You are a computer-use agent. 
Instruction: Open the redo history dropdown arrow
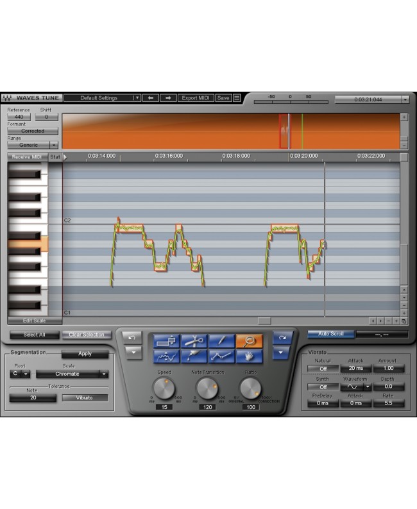(280, 352)
